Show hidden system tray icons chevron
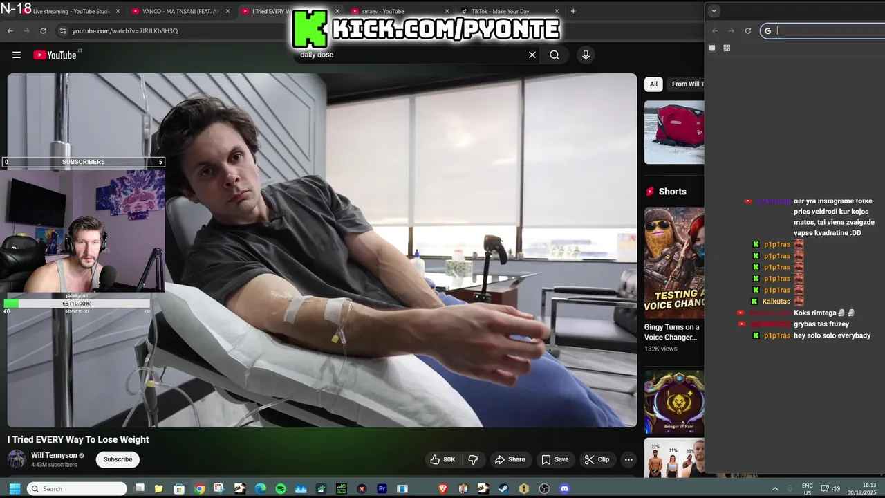The height and width of the screenshot is (498, 885). tap(775, 489)
